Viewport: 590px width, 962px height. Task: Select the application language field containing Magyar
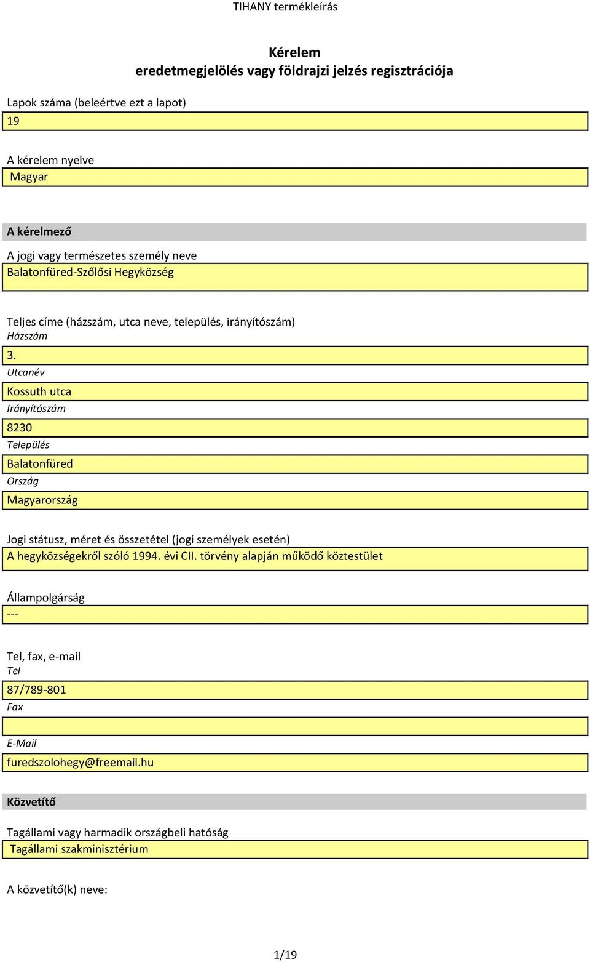coord(295,177)
